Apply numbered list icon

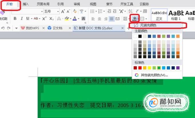[x=100, y=11]
